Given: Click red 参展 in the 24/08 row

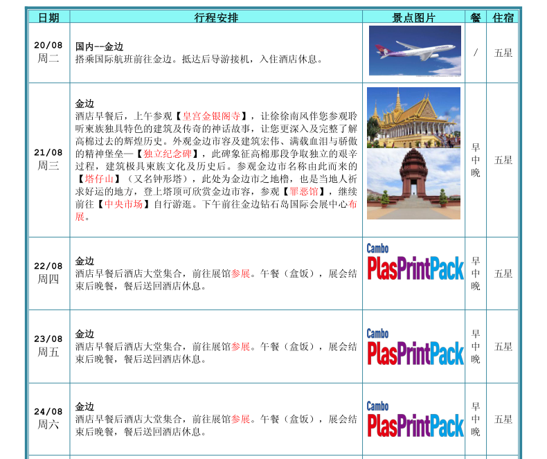Looking at the screenshot, I should click(241, 419).
